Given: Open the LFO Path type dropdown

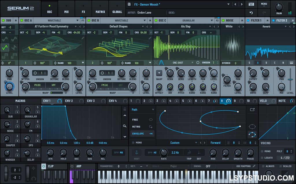Looking at the screenshot, I should coord(153,110).
